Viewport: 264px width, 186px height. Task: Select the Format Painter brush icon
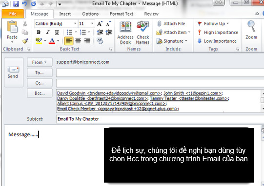click(25, 41)
